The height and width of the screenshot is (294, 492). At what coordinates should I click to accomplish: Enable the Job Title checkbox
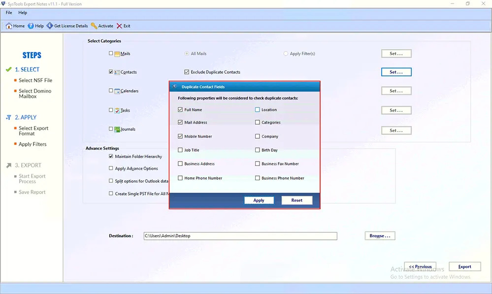[180, 150]
